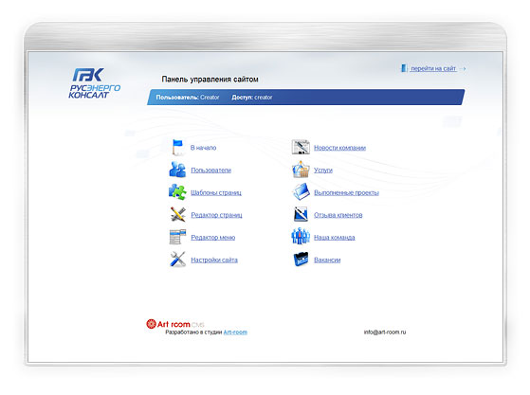Click the blue flag icon beside В начало
The height and width of the screenshot is (395, 530).
click(x=177, y=148)
